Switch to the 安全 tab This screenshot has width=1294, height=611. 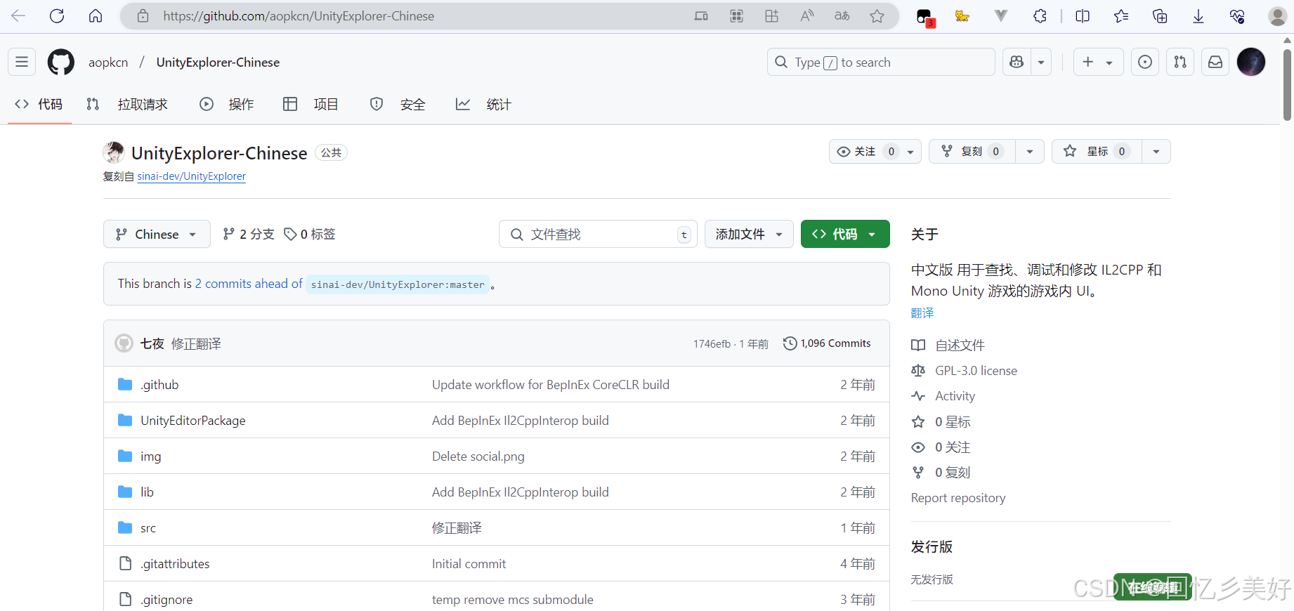click(x=398, y=104)
